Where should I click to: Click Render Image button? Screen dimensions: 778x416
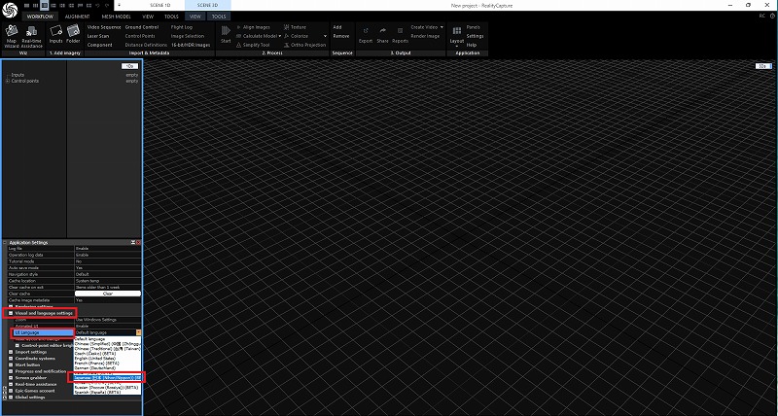[425, 36]
